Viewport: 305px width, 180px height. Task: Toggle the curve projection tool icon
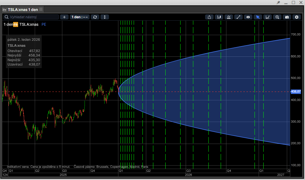point(267,17)
